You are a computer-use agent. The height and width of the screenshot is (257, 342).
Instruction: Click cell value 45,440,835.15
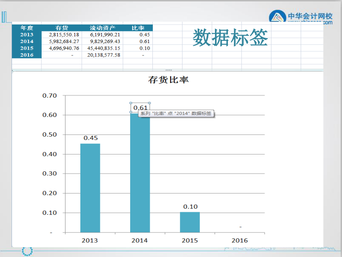click(x=103, y=48)
